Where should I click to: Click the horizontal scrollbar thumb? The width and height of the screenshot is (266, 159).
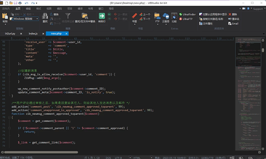[x=41, y=152]
